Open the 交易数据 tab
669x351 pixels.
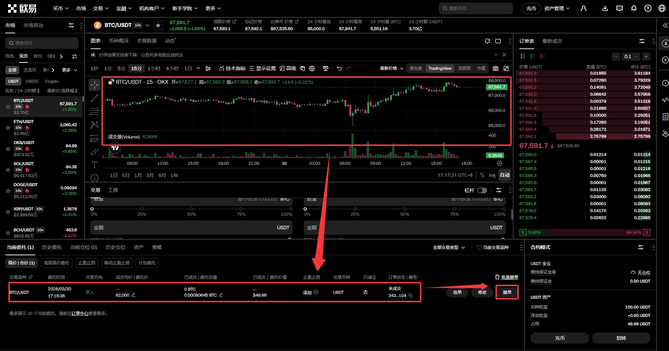pyautogui.click(x=147, y=41)
